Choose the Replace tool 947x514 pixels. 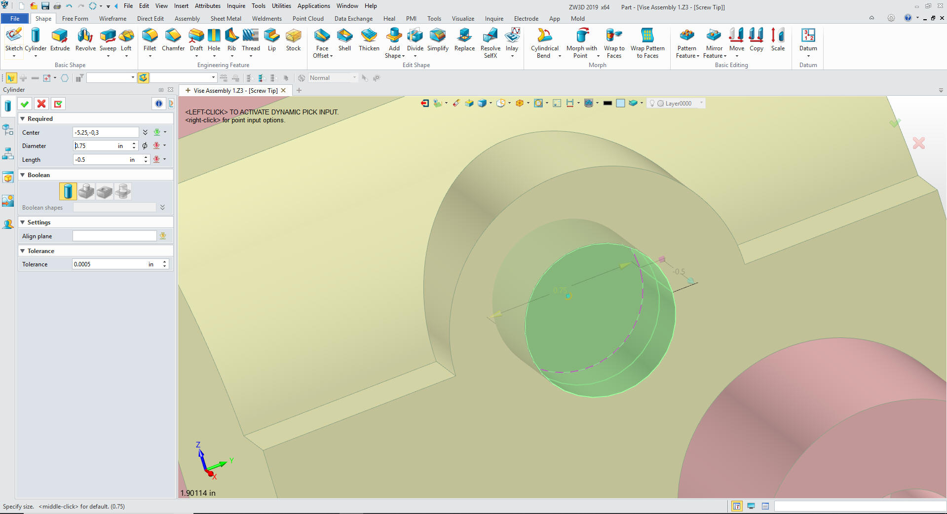464,39
